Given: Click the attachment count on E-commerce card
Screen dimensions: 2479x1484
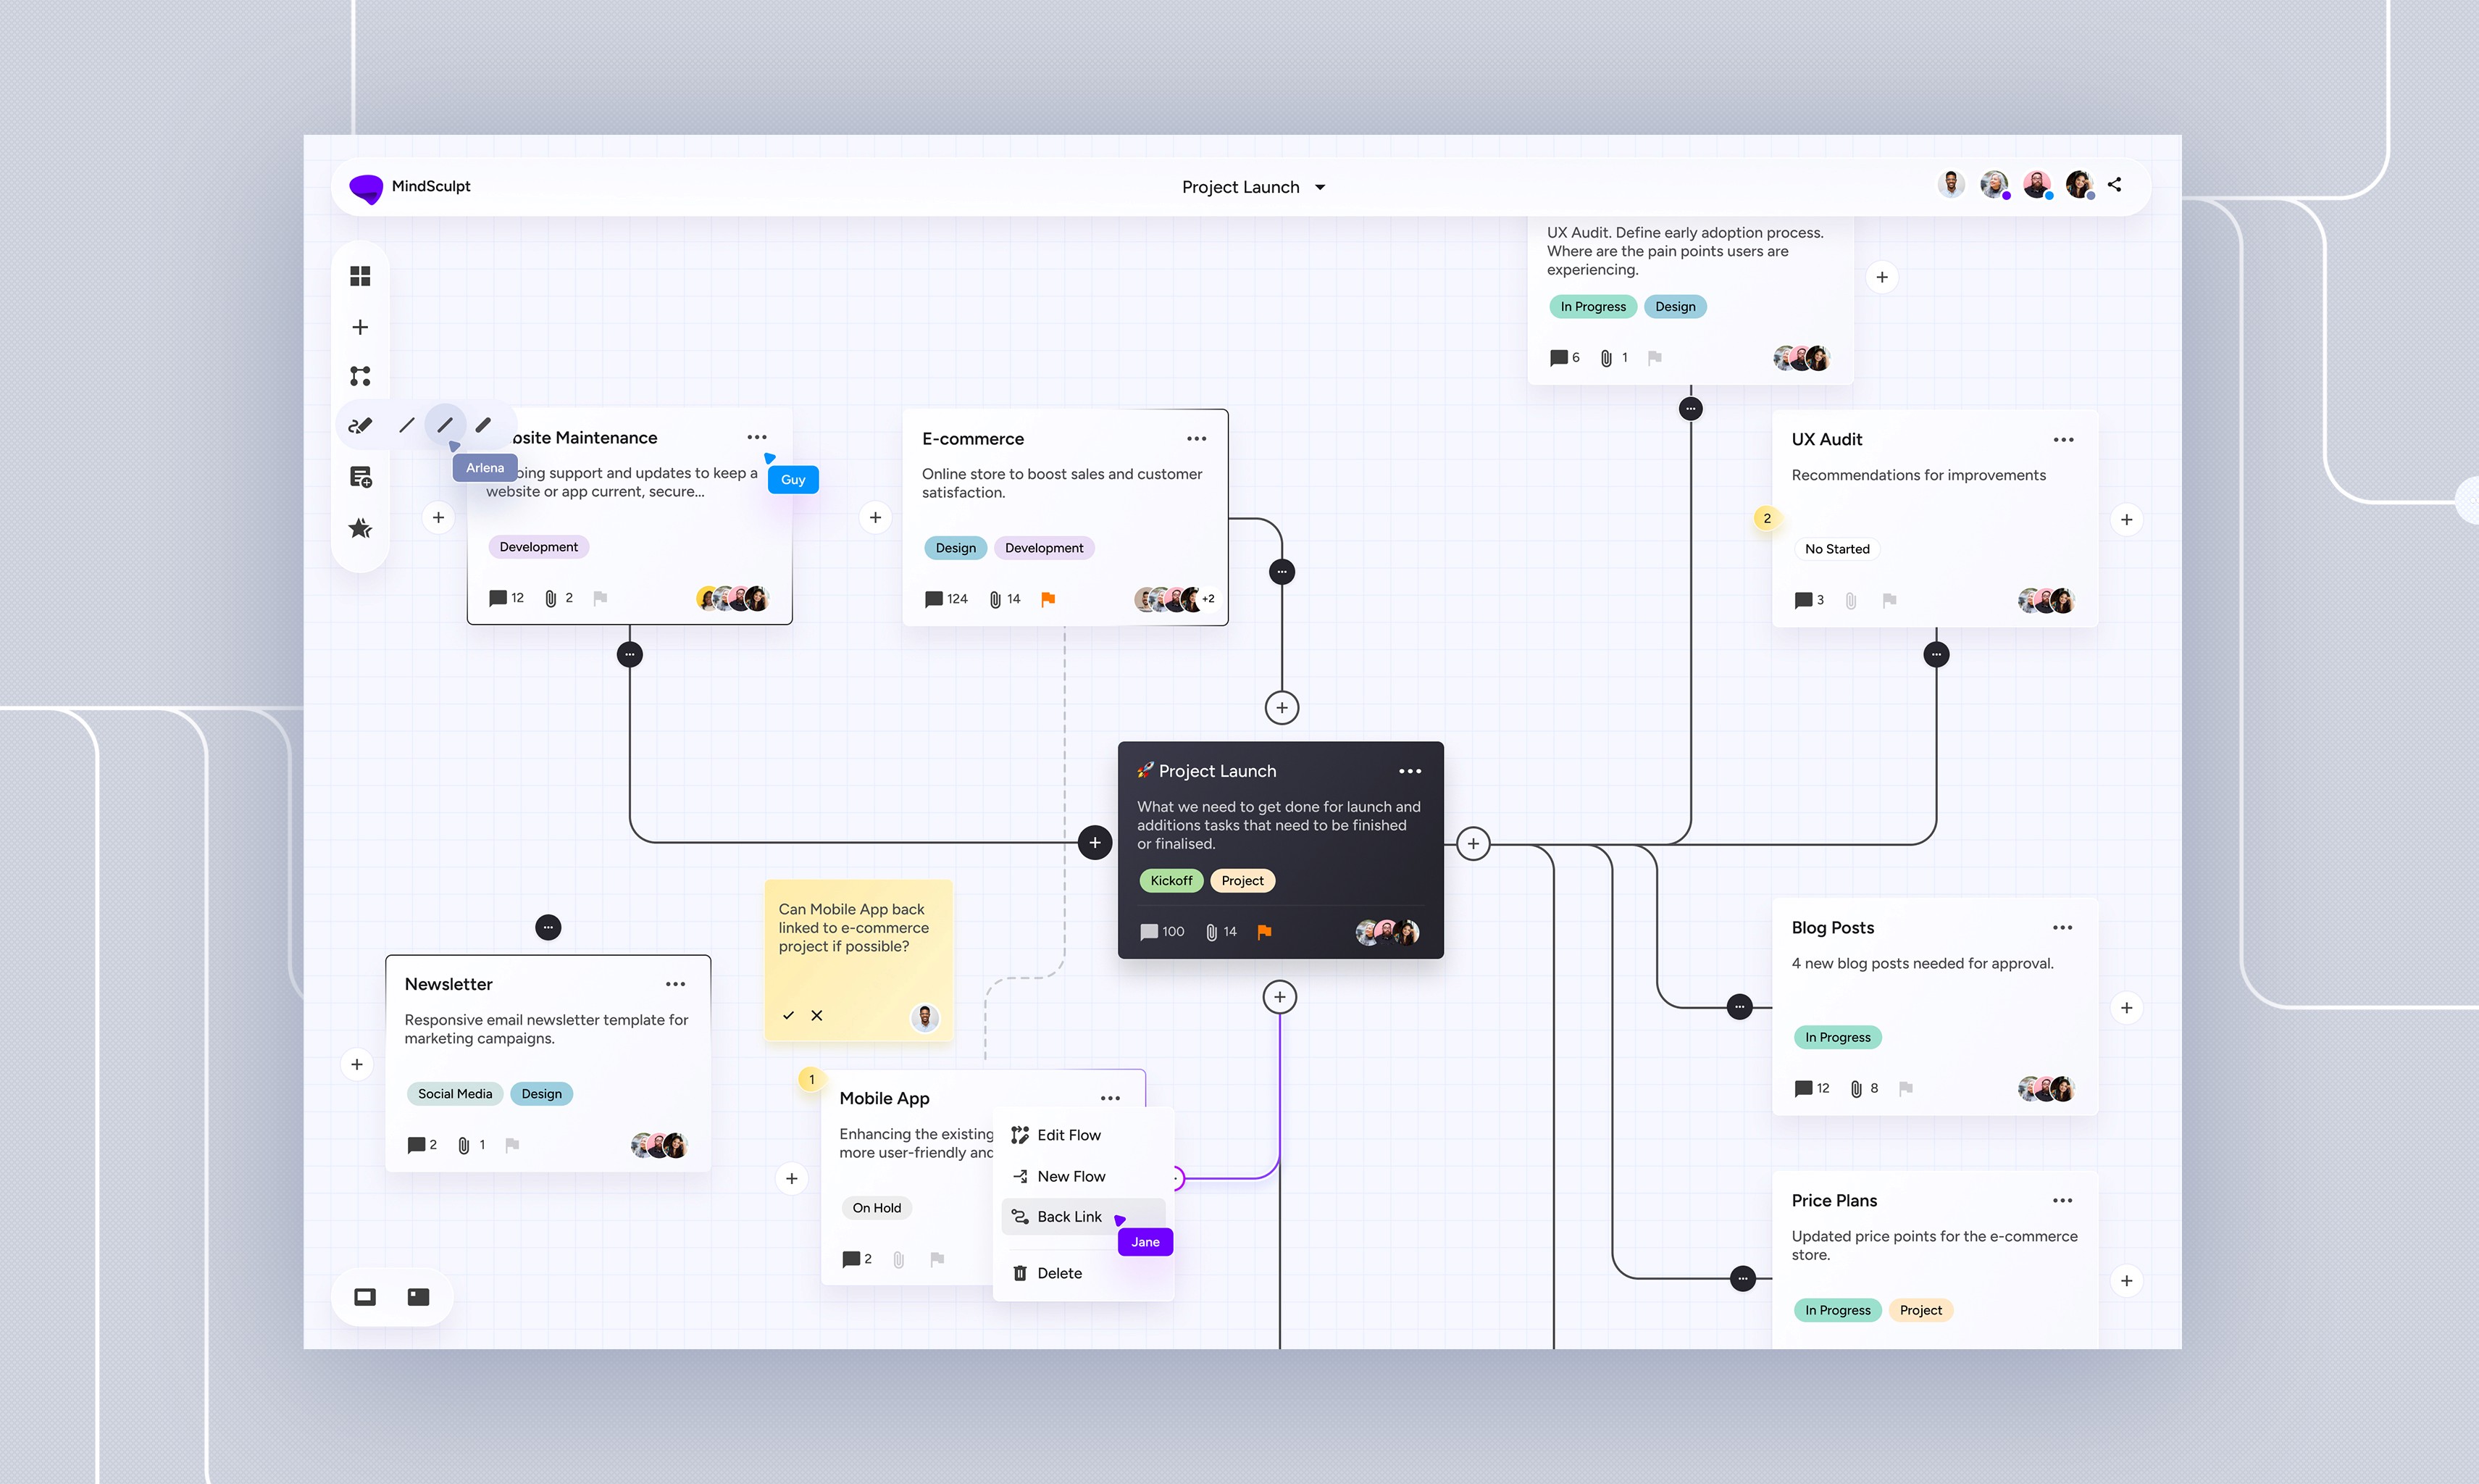Looking at the screenshot, I should click(x=1005, y=598).
